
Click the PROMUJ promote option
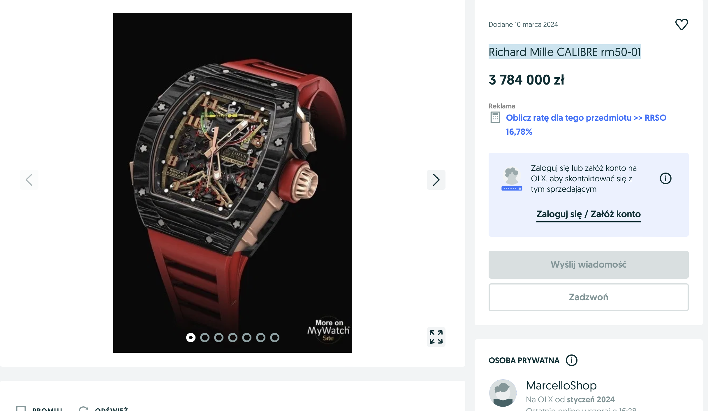[39, 409]
